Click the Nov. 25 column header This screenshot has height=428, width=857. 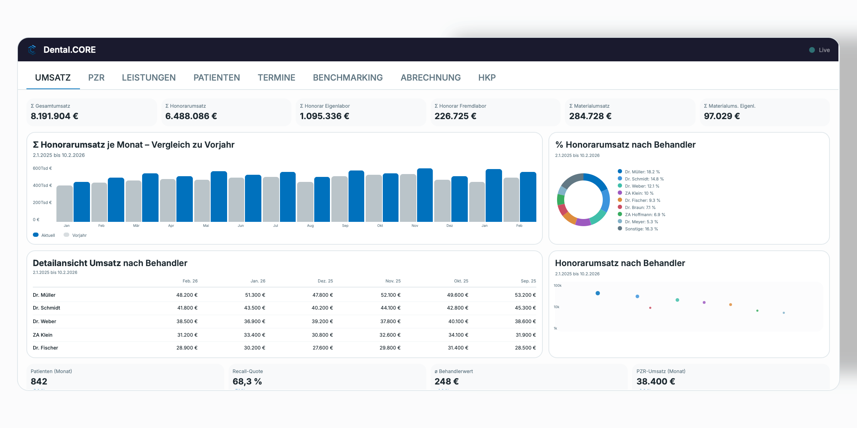click(x=393, y=281)
